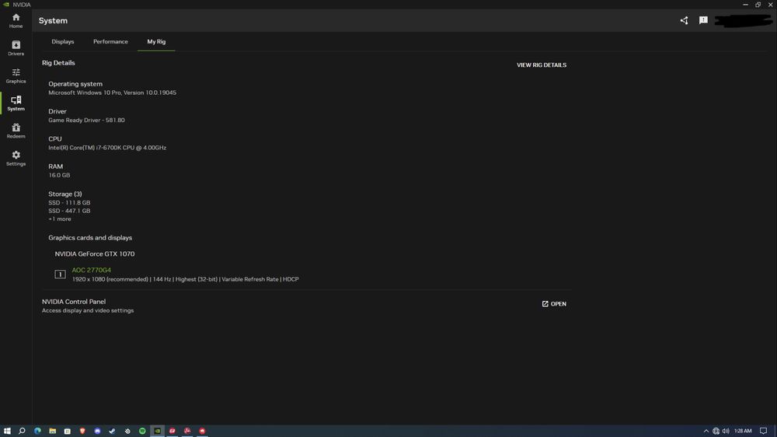Viewport: 777px width, 437px height.
Task: Open taskbar search magnifier
Action: point(22,431)
